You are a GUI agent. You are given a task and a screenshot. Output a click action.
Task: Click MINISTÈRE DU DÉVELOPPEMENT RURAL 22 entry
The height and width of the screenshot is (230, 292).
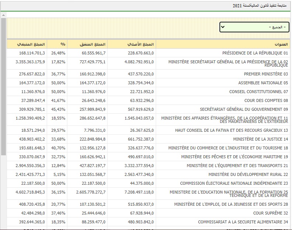pos(248,175)
